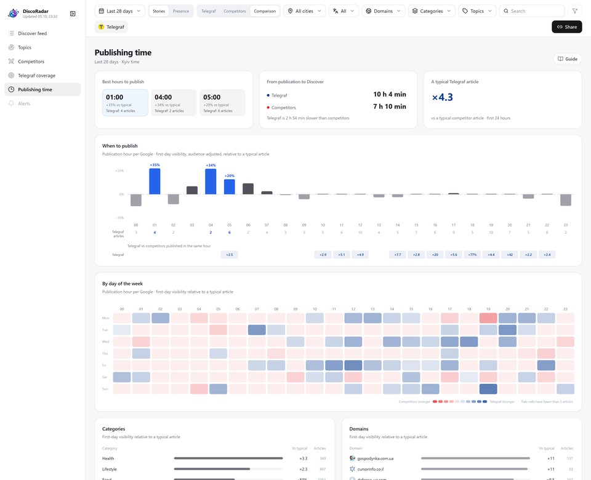The width and height of the screenshot is (591, 480).
Task: Select the 05:00 best hour card
Action: [x=222, y=103]
